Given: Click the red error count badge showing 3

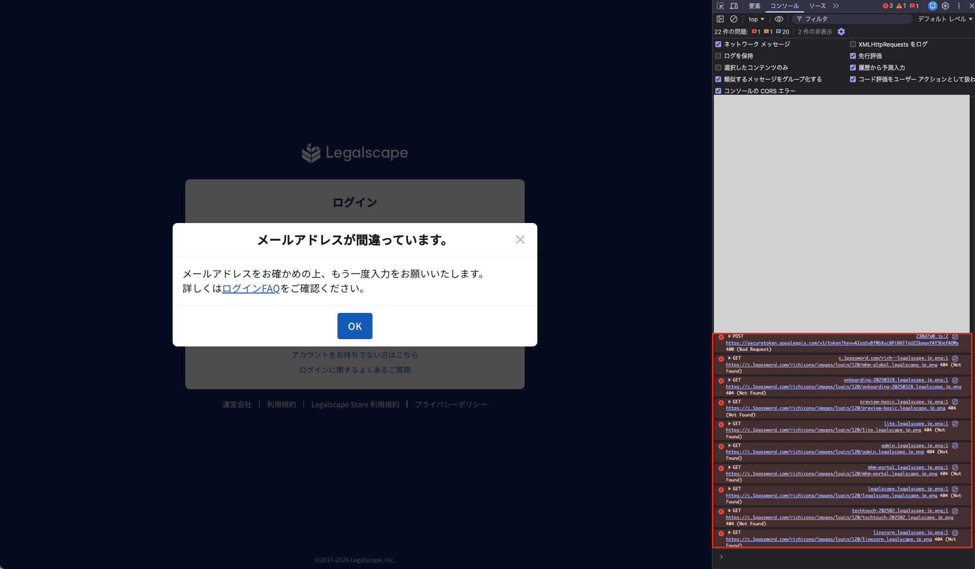Looking at the screenshot, I should click(x=888, y=6).
